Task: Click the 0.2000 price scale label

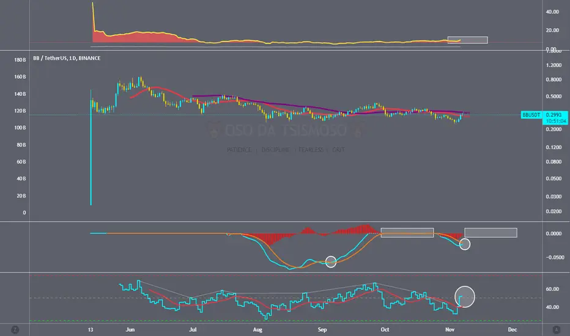Action: click(x=553, y=130)
